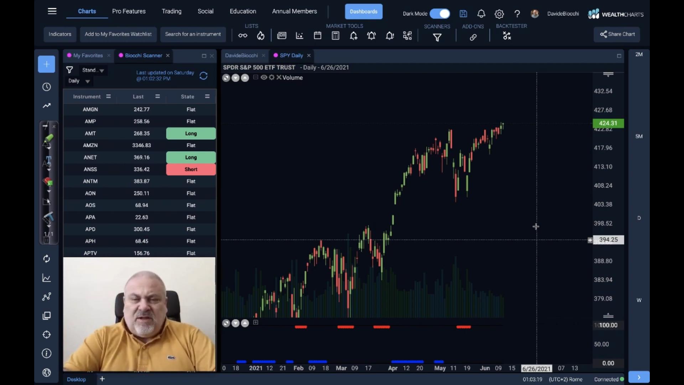
Task: Open the glasses watchlist icon under Lists
Action: point(243,36)
